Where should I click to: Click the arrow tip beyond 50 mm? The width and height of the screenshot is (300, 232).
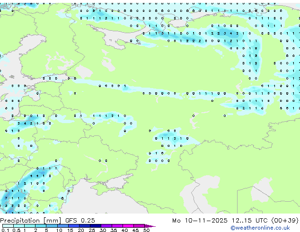coord(150,226)
